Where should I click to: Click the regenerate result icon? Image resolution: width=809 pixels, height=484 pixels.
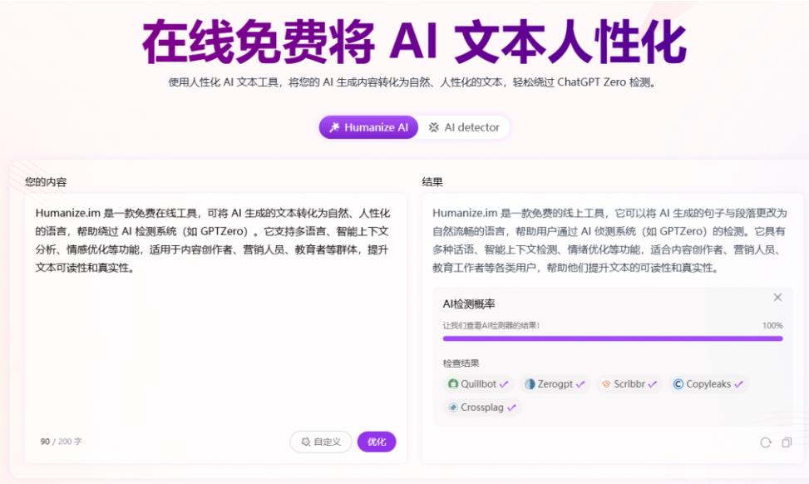(766, 442)
